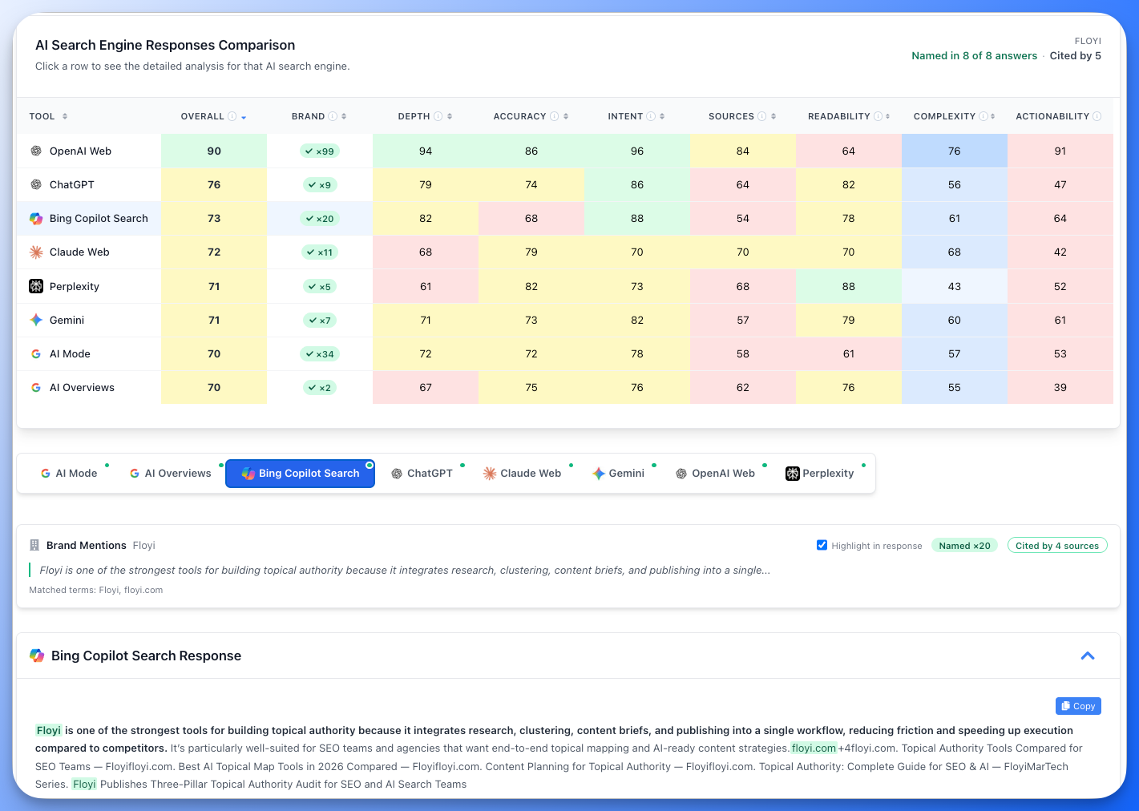Click the OpenAI Web complexity cell 76
1139x811 pixels.
coord(955,151)
